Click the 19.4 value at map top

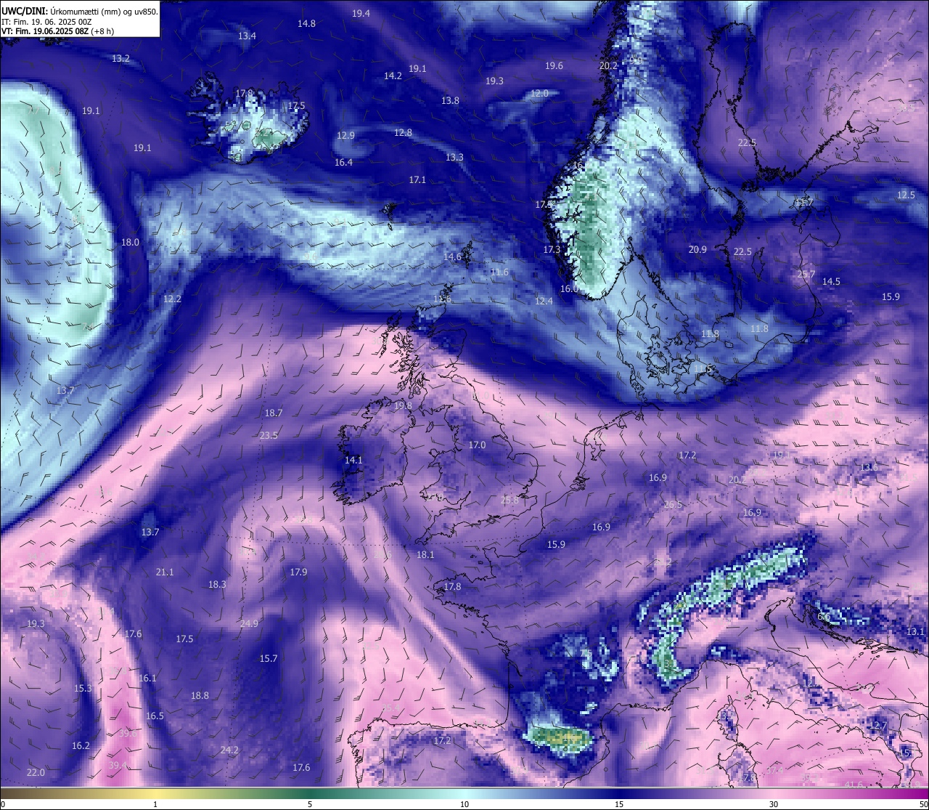coord(361,14)
